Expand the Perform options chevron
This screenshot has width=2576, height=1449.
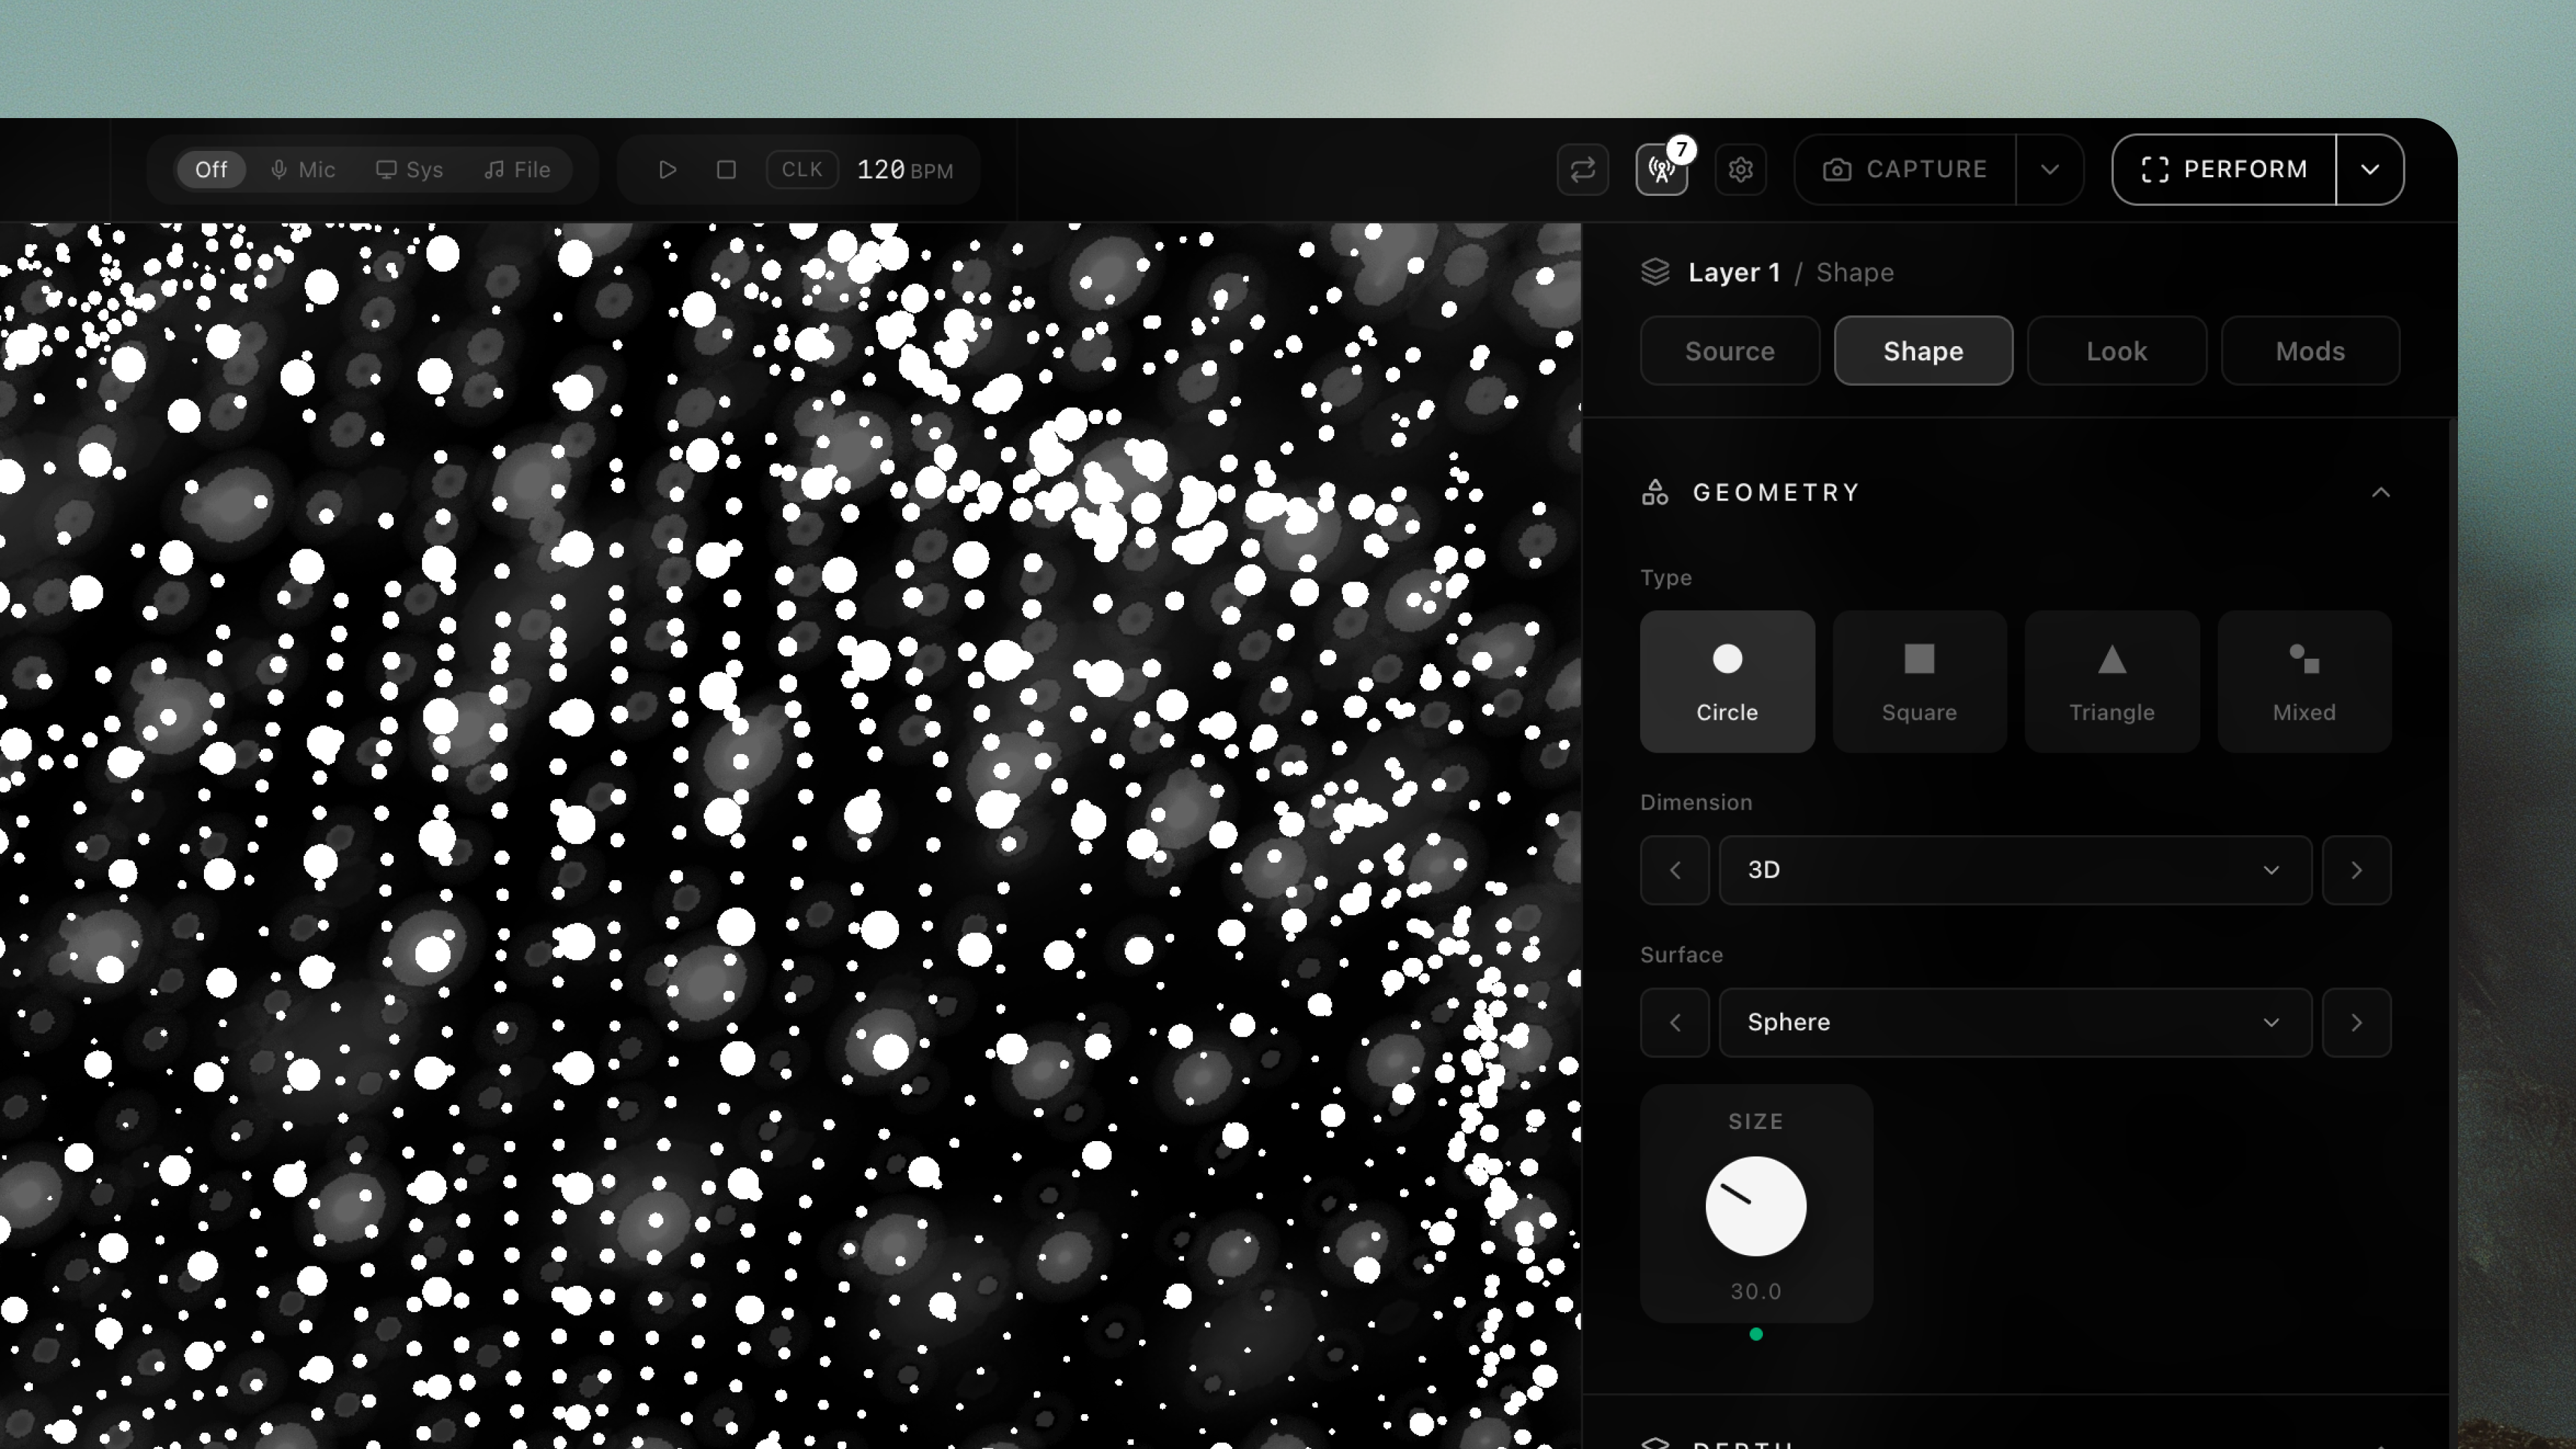click(2370, 170)
